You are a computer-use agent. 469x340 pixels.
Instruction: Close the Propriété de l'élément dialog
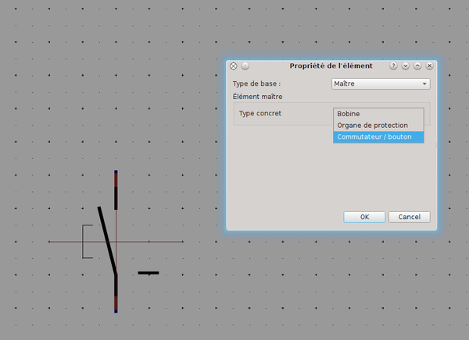click(429, 66)
